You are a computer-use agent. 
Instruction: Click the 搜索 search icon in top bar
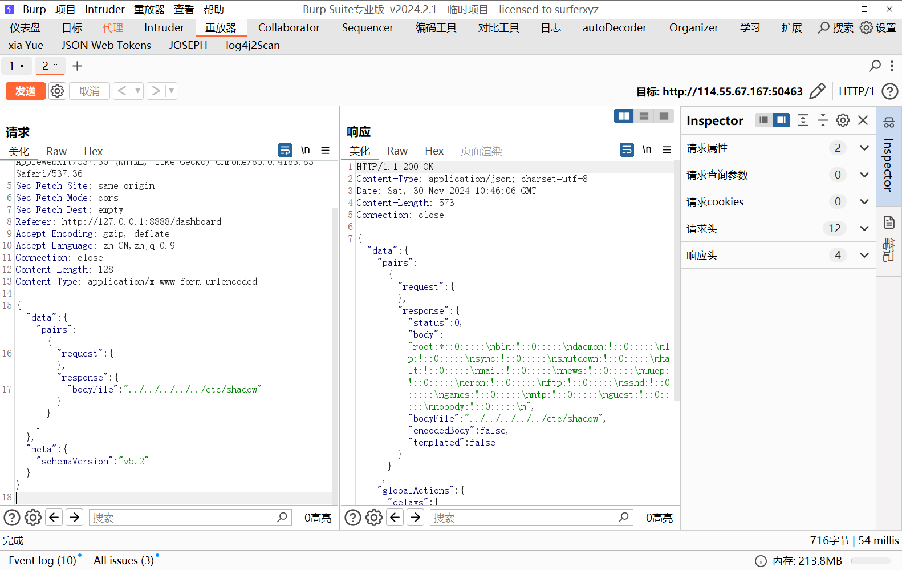[835, 27]
